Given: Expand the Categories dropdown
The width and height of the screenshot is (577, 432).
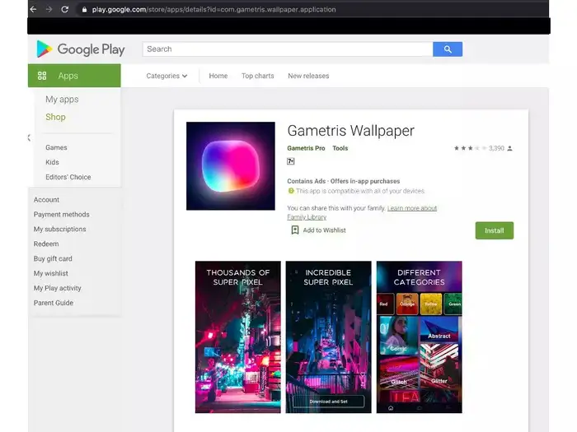Looking at the screenshot, I should [167, 76].
